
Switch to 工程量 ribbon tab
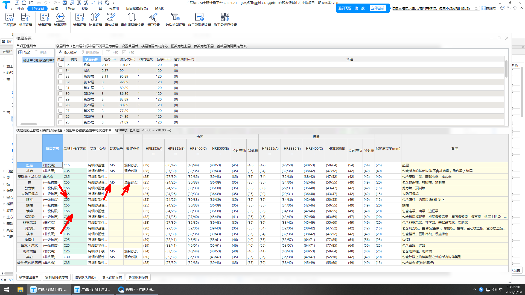[x=70, y=8]
